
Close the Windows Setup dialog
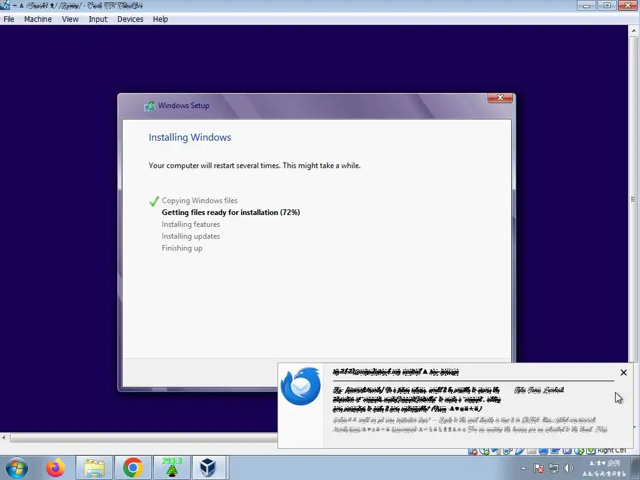pos(500,97)
